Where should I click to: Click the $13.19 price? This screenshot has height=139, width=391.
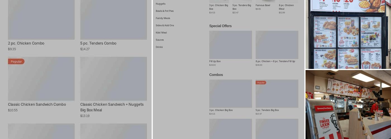(x=85, y=116)
